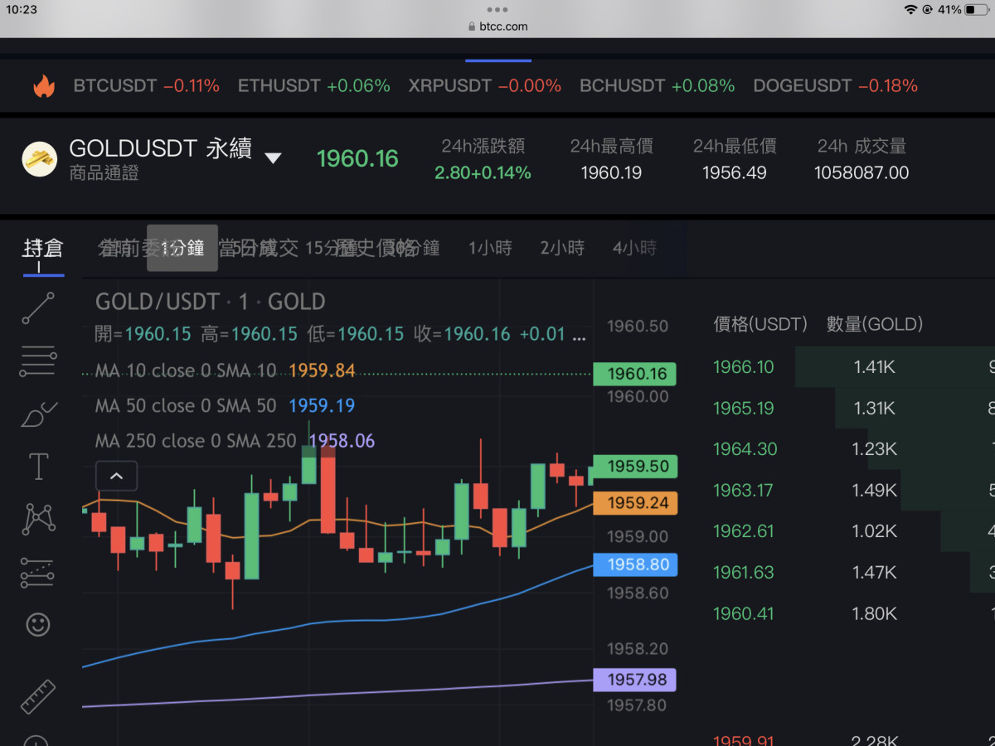Select the Trend Line drawing tool
Viewport: 995px width, 746px height.
point(38,308)
